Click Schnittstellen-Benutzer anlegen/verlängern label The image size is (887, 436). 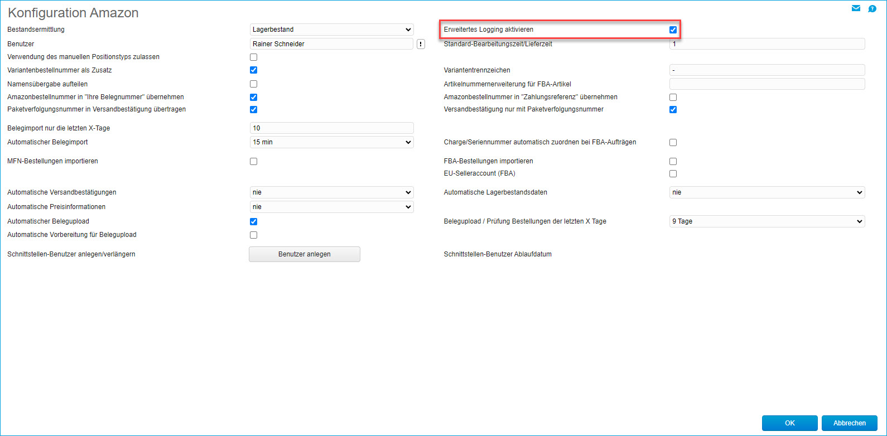coord(71,254)
